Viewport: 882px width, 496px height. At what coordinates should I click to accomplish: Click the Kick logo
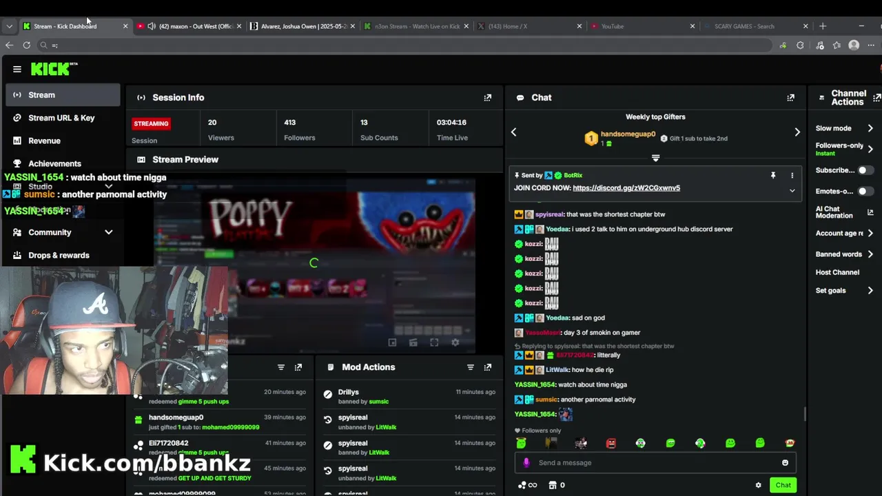(54, 69)
